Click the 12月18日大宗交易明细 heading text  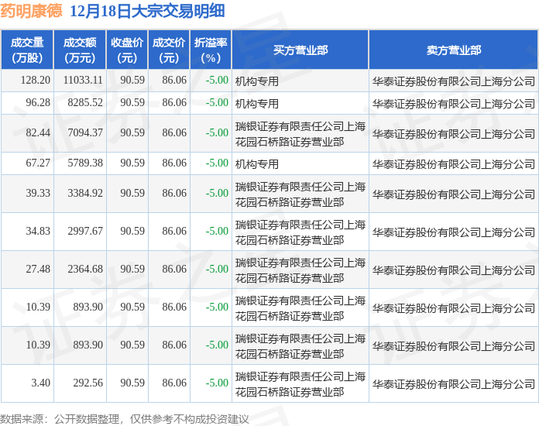147,12
